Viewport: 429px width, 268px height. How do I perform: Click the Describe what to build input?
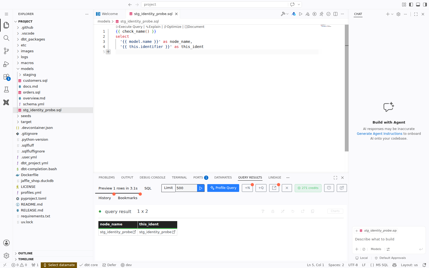[389, 239]
